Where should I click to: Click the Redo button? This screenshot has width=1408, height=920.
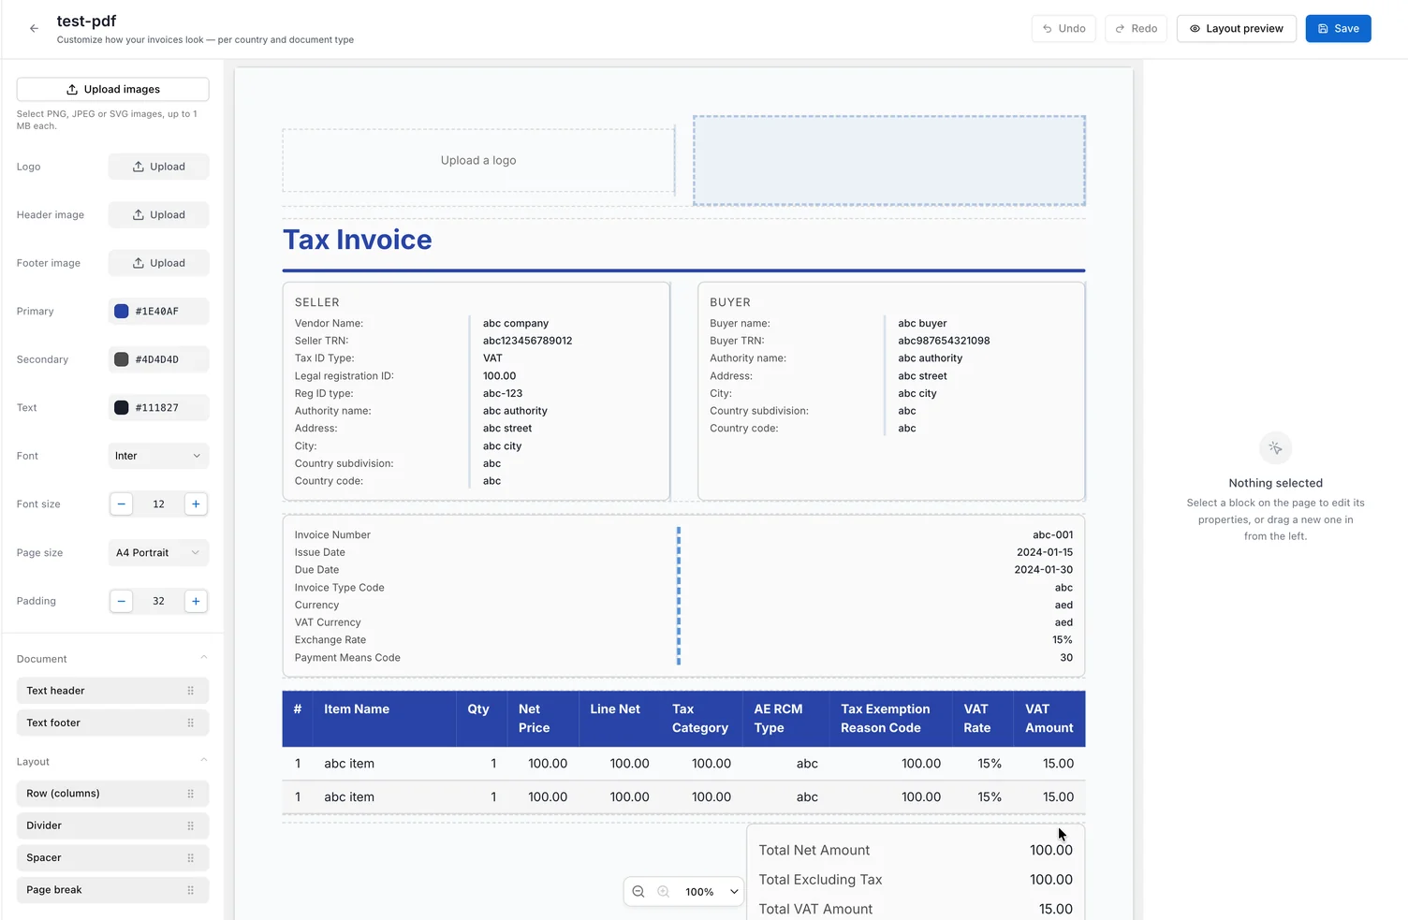coord(1136,29)
